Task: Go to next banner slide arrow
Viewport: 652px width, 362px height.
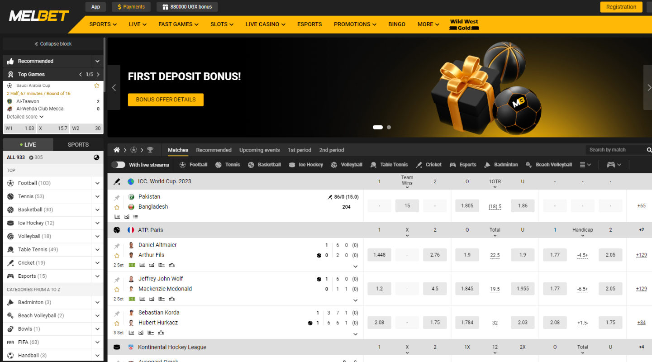Action: 647,87
